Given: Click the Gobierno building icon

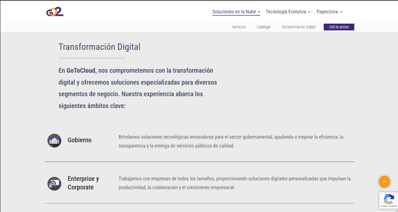Looking at the screenshot, I should (54, 141).
